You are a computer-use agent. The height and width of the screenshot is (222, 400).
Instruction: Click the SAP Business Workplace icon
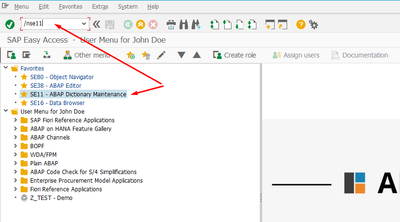[x=47, y=55]
